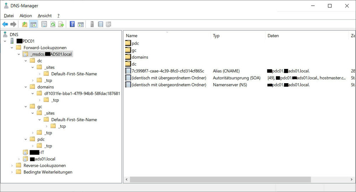Select Default-First-Site-Name under dc _sites
Viewport: 356px width, 192px height.
(74, 74)
